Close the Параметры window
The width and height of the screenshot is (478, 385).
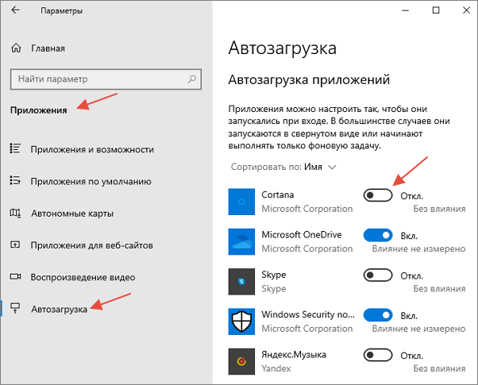click(466, 10)
